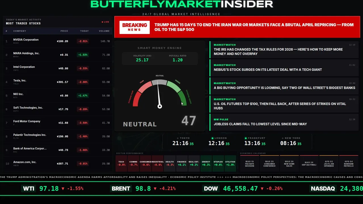Sort by the COMPANY column header
This screenshot has height=204, width=363.
point(20,31)
